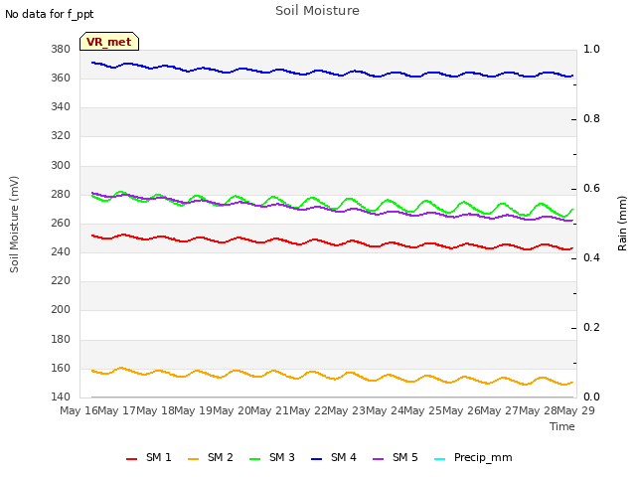Viewport: 636px width, 477px height.
Task: Click the VR_met site label
Action: (x=109, y=42)
